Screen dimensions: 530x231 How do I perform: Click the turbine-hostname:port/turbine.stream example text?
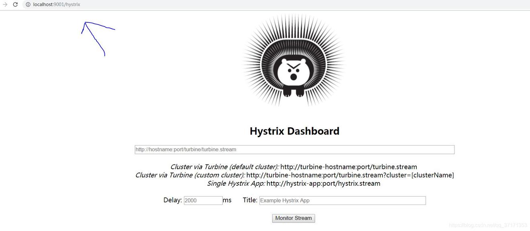point(349,167)
